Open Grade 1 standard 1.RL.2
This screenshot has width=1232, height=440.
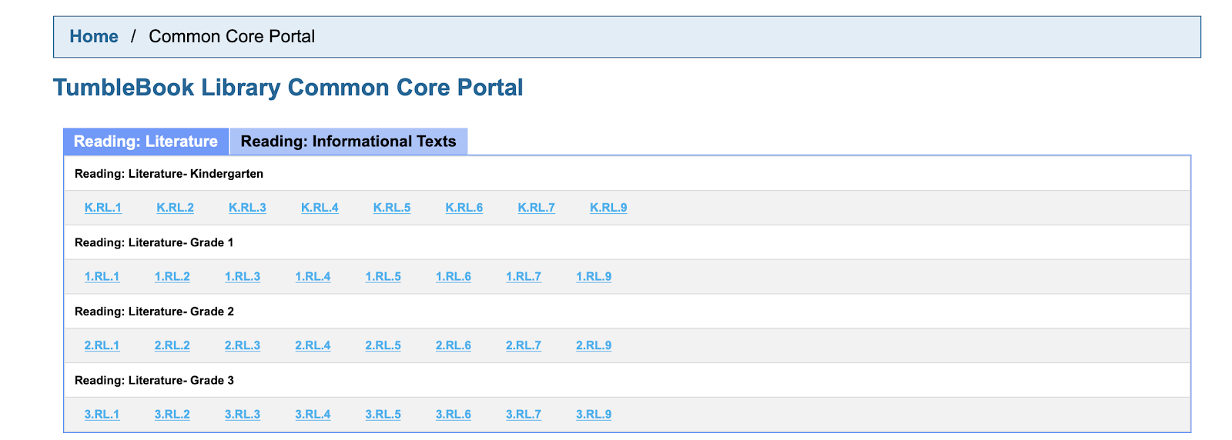[172, 277]
